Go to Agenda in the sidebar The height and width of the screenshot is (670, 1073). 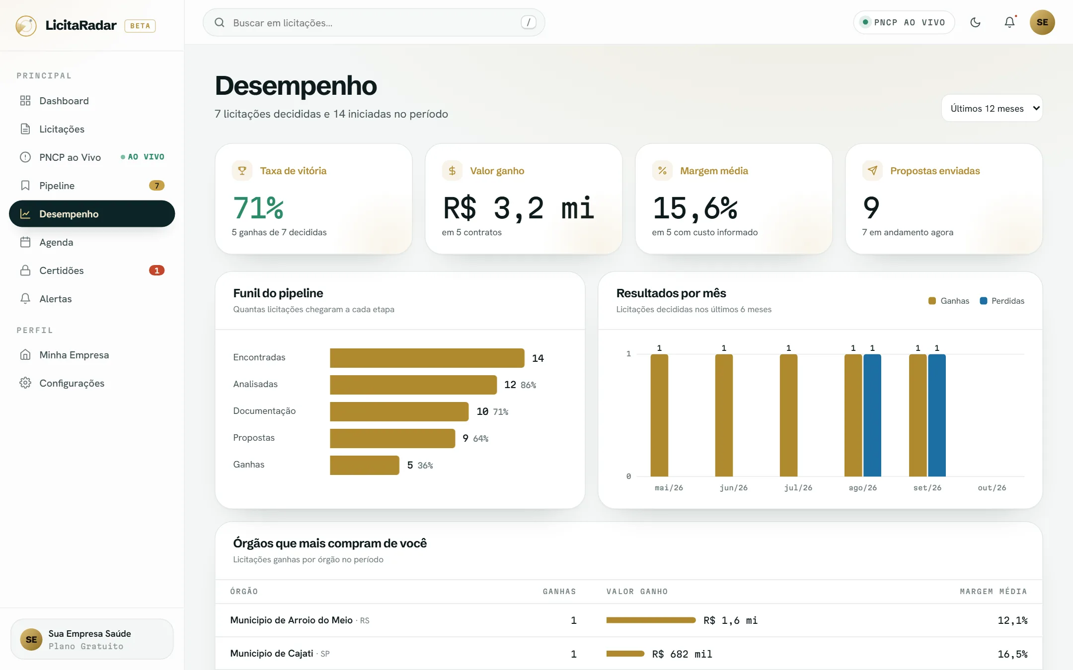(92, 242)
